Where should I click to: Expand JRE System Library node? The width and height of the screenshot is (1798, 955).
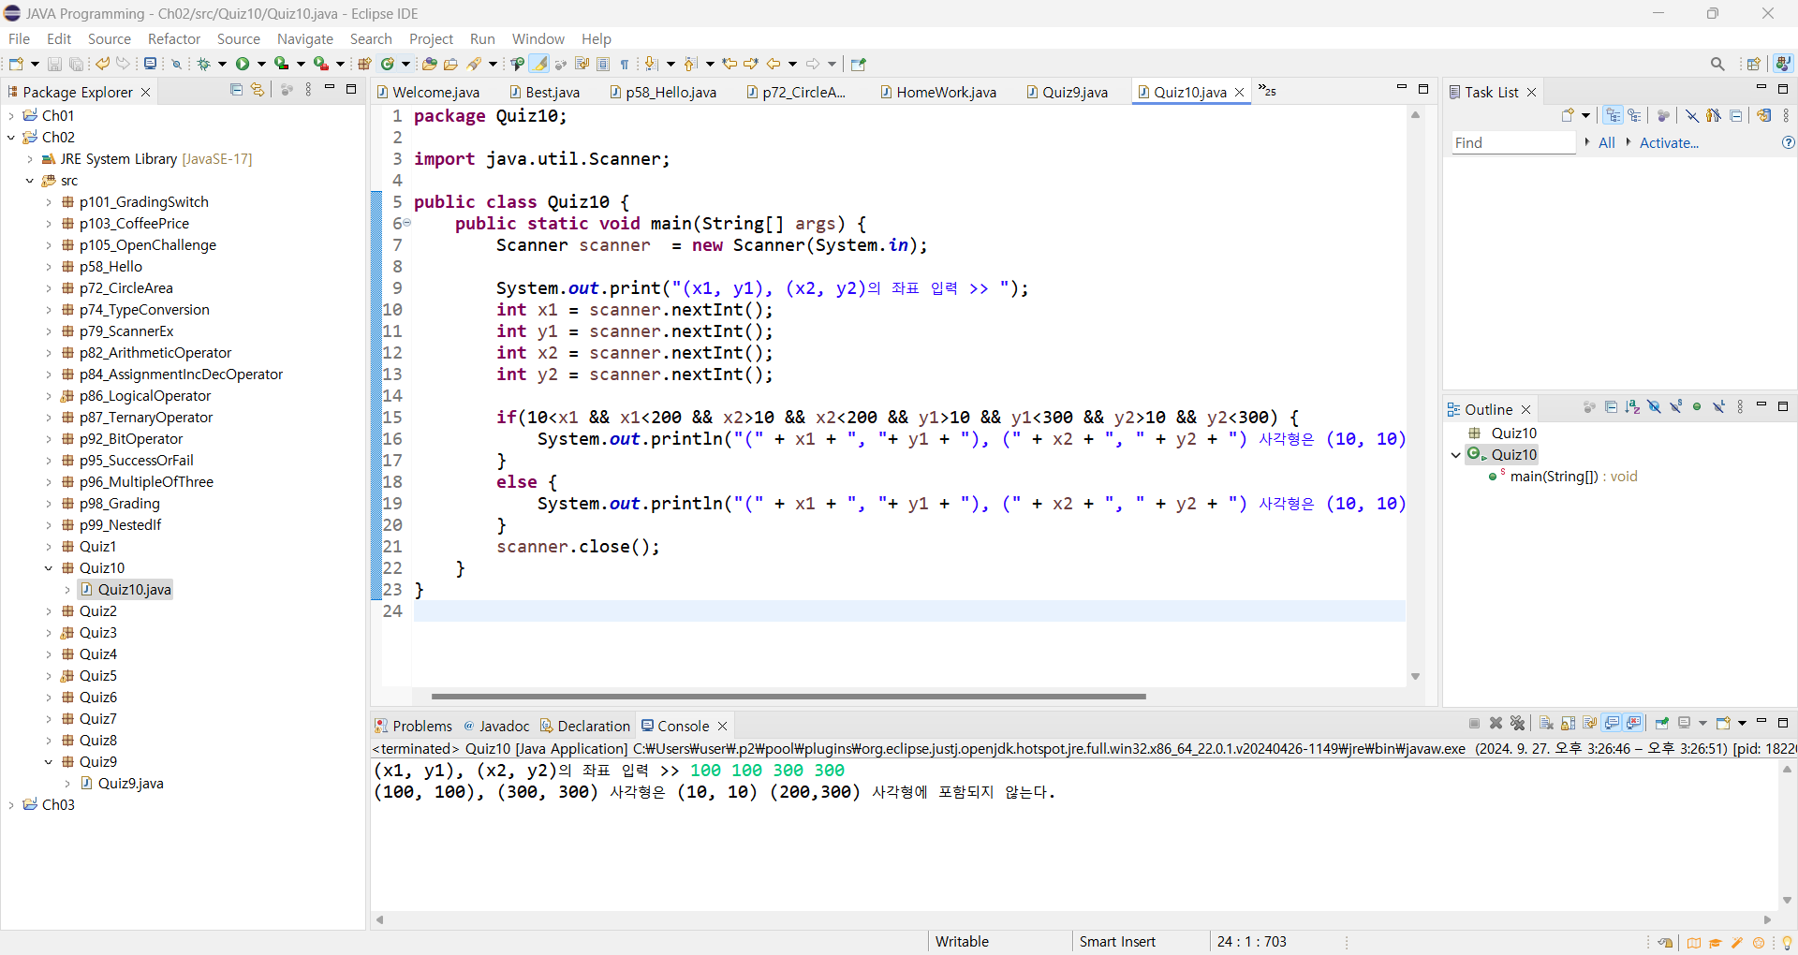[30, 159]
